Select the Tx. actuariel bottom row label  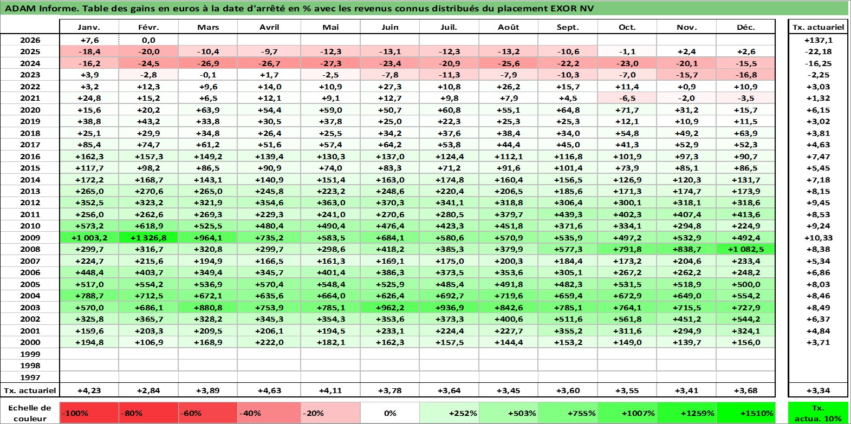[30, 390]
